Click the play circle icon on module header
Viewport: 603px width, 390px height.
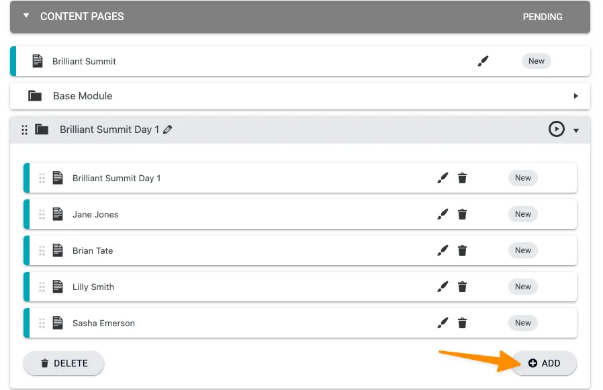click(556, 129)
